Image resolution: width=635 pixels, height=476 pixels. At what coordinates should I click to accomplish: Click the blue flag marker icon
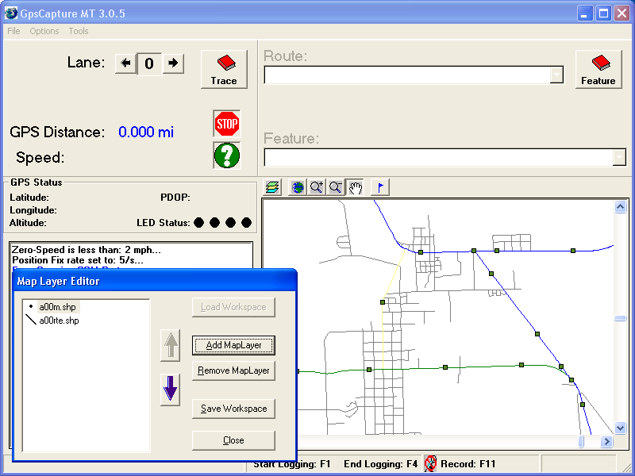coord(379,186)
